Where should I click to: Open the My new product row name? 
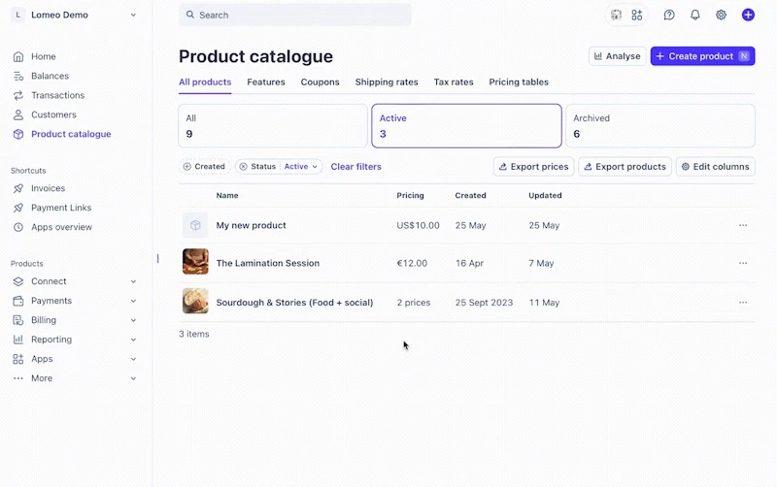[252, 225]
